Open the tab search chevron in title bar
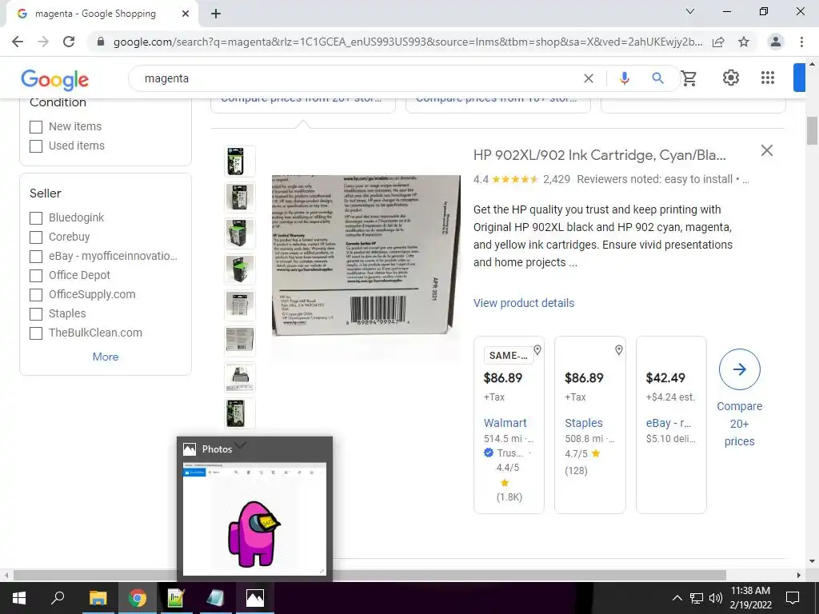819x614 pixels. point(690,11)
